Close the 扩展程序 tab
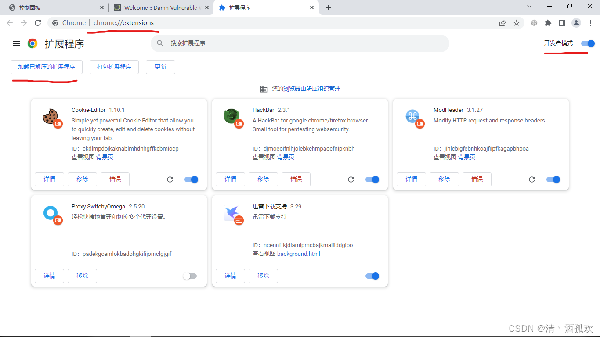Image resolution: width=600 pixels, height=337 pixels. 312,7
